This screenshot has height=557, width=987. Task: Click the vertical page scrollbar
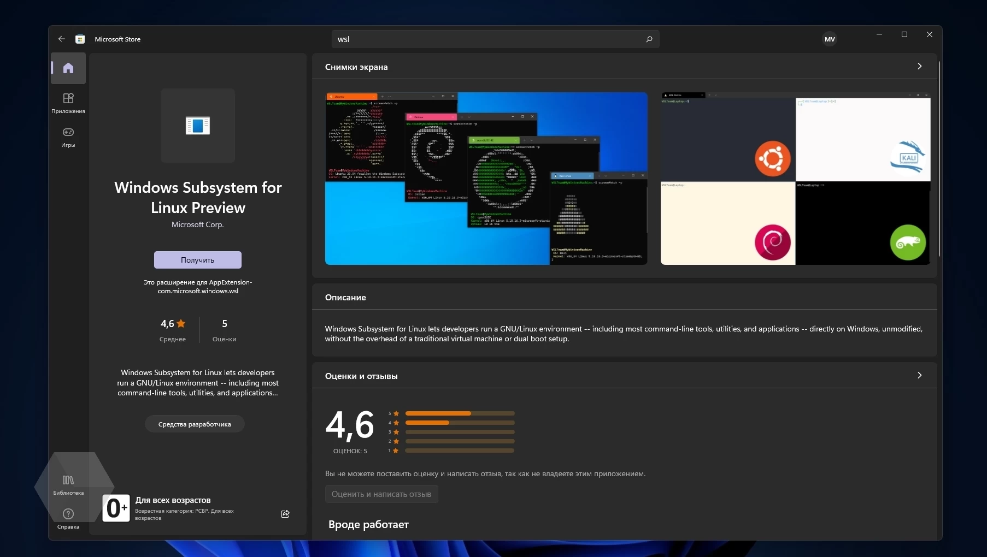(939, 158)
